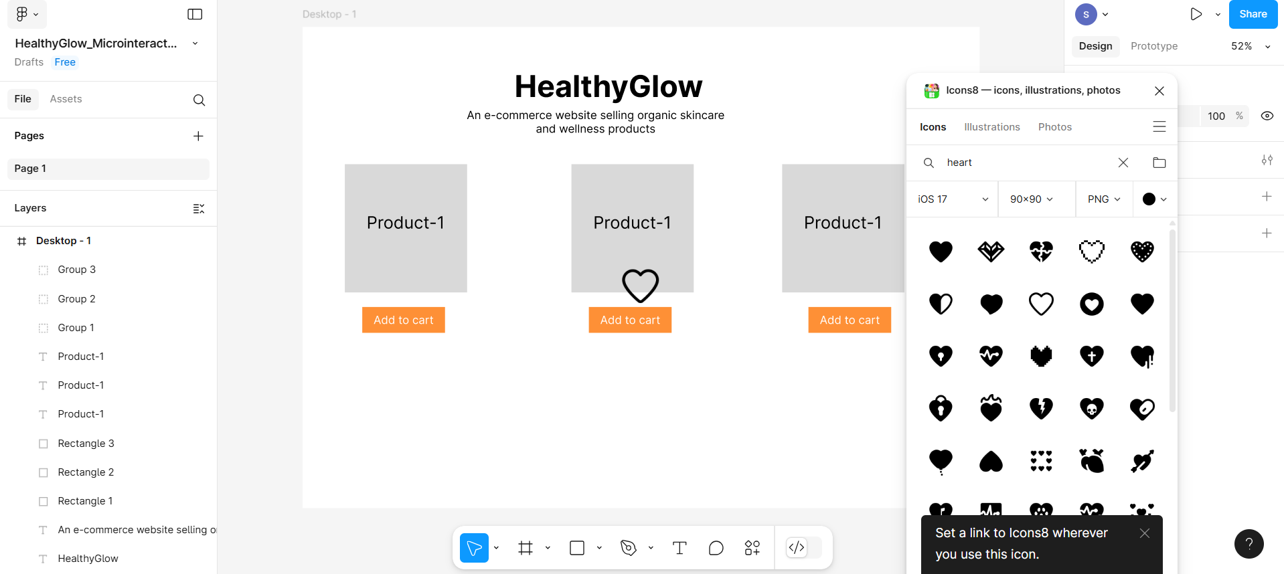Select the Frame tool in bottom toolbar
The width and height of the screenshot is (1284, 574).
(526, 549)
